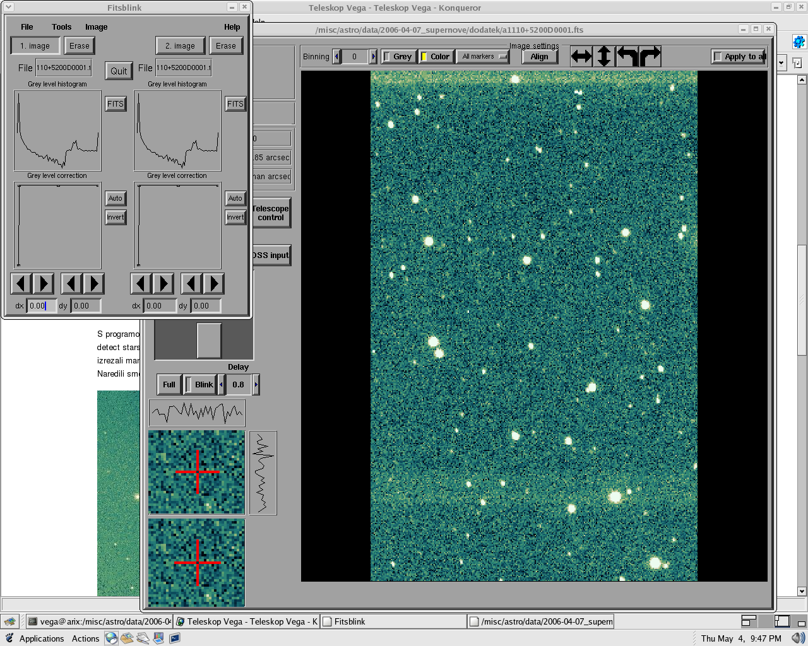Open the File menu in Fitsblink
Screen dimensions: 808x646
pyautogui.click(x=27, y=27)
